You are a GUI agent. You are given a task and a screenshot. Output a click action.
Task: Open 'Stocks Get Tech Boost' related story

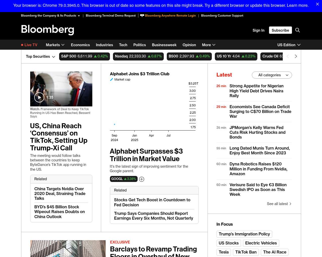[x=152, y=202]
